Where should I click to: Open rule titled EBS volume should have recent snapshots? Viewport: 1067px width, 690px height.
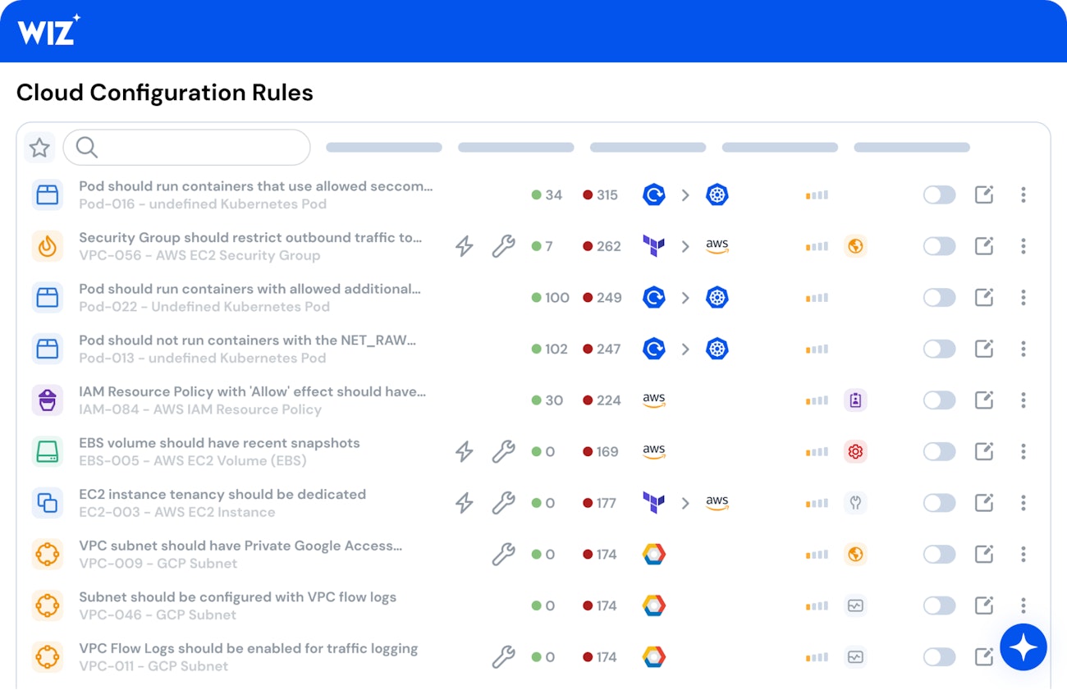tap(219, 442)
